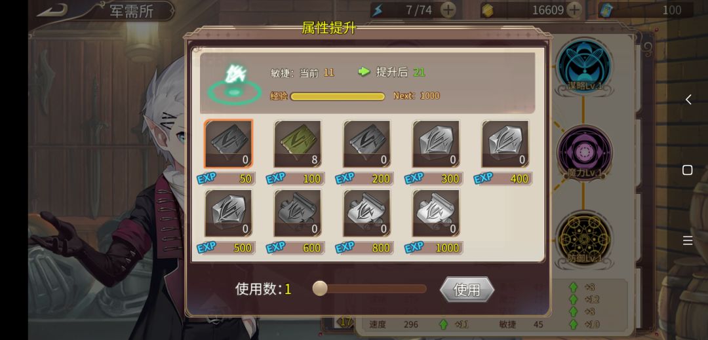708x340 pixels.
Task: Open the 魔力 Lv.1 purple skill node
Action: tap(584, 153)
